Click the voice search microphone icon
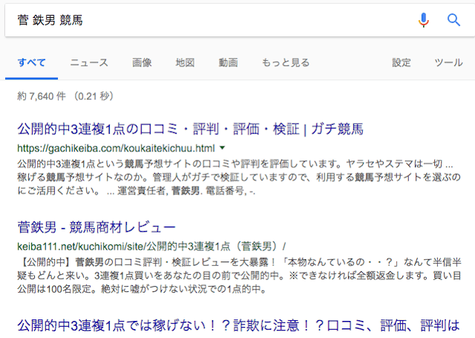This screenshot has height=338, width=475. pyautogui.click(x=424, y=20)
